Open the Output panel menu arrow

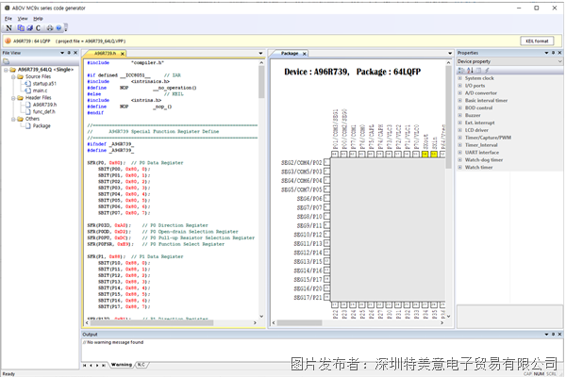[x=546, y=334]
